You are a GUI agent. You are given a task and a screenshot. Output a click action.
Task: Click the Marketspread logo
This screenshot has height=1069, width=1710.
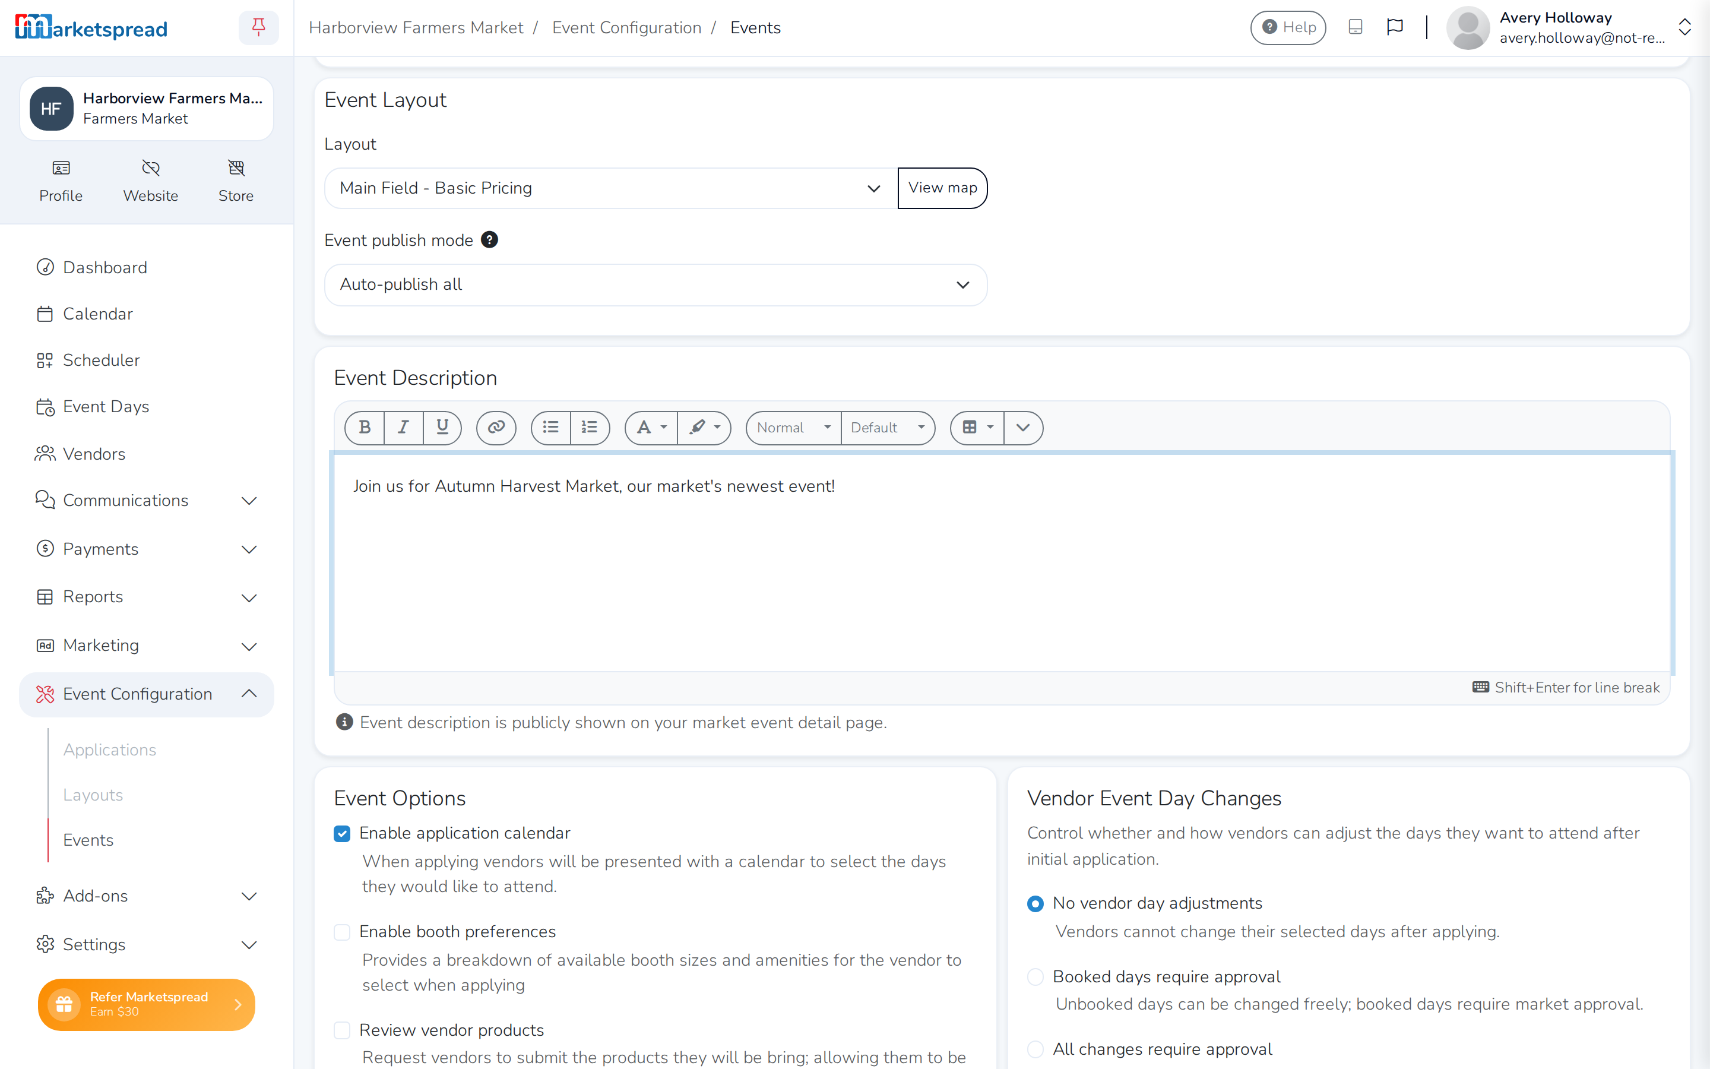click(x=91, y=27)
